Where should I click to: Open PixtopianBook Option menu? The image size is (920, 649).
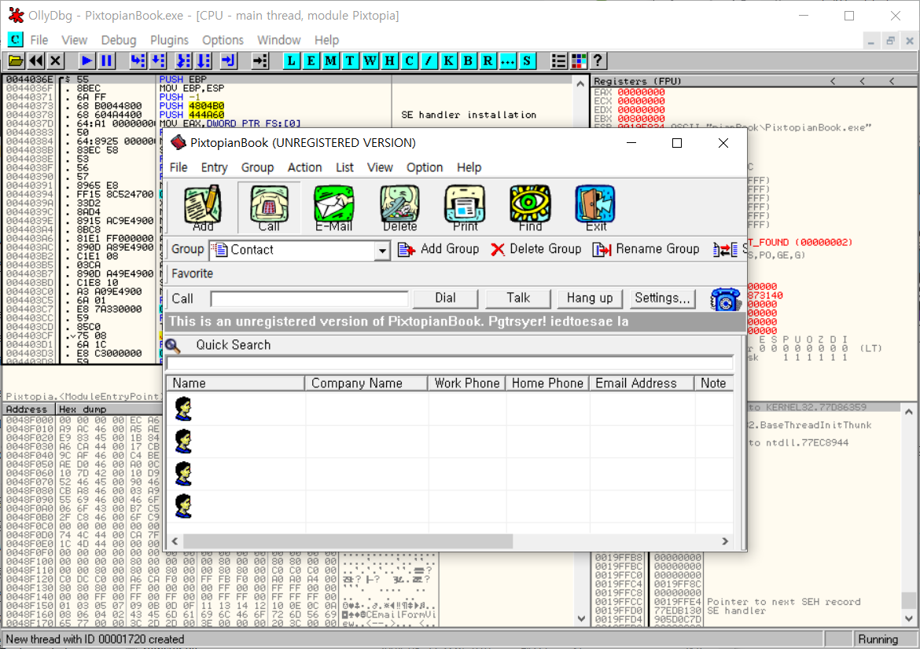424,167
